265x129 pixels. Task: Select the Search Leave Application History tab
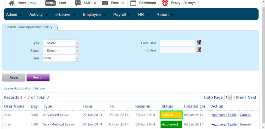tap(29, 27)
